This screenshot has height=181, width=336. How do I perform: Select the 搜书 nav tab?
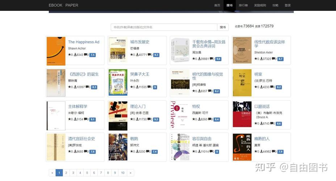pos(230,5)
